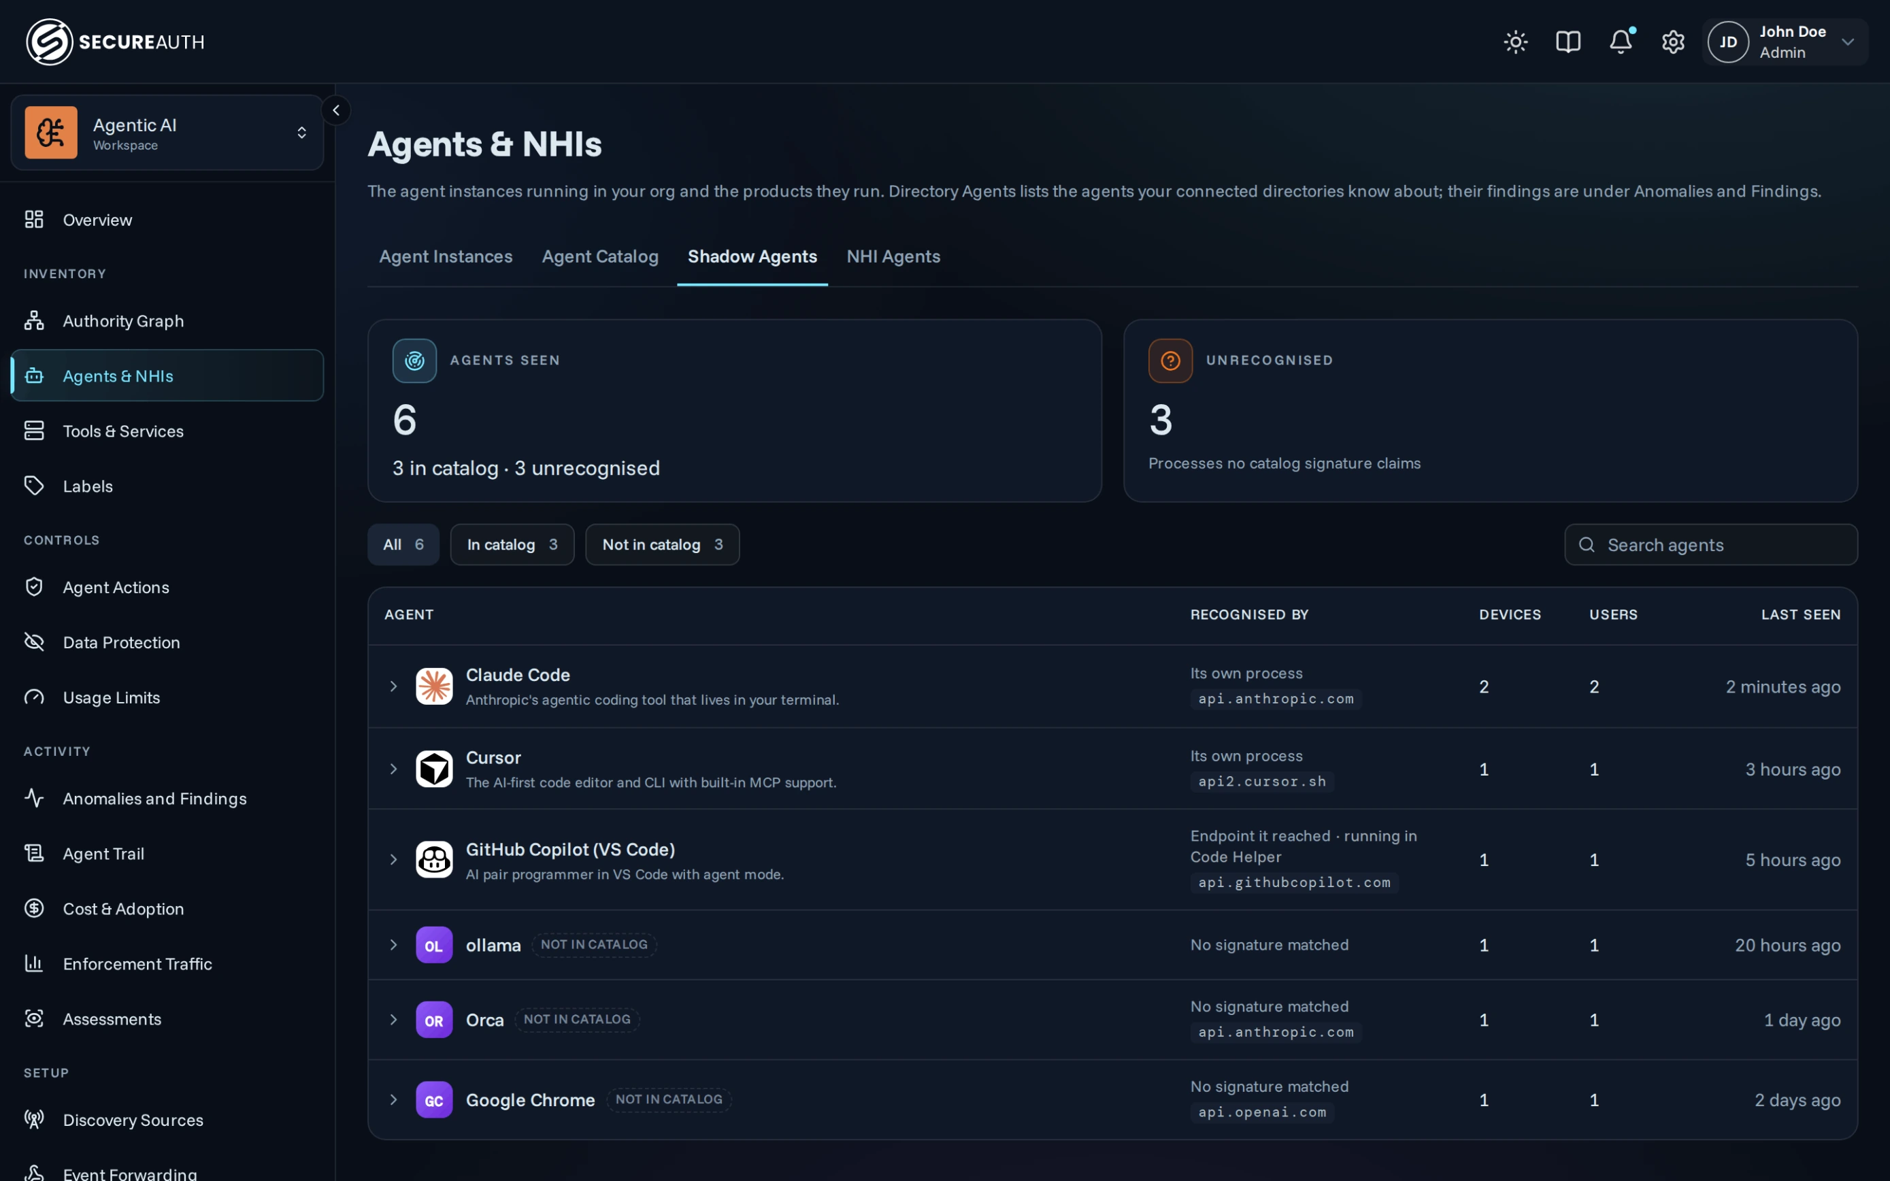Open Overview in the sidebar
Image resolution: width=1890 pixels, height=1181 pixels.
[167, 220]
